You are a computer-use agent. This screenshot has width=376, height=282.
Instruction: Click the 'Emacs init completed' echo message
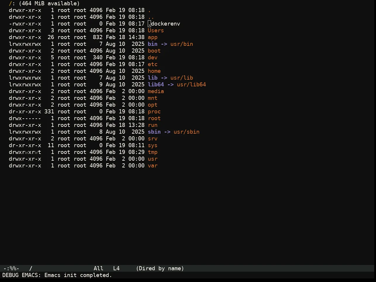click(x=78, y=275)
